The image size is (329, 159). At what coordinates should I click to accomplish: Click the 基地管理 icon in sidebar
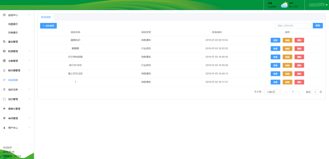[4, 42]
